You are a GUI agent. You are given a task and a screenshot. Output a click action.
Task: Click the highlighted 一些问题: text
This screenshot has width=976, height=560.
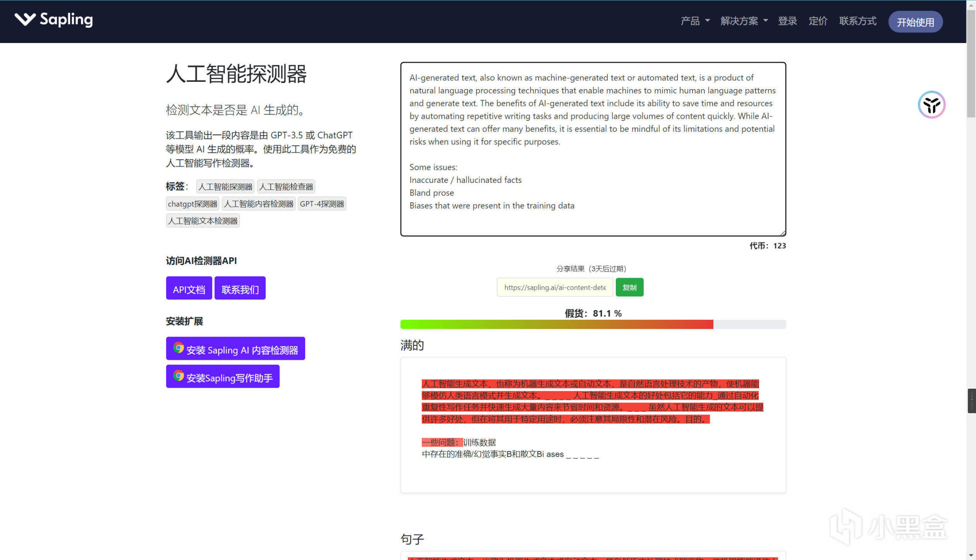coord(442,442)
